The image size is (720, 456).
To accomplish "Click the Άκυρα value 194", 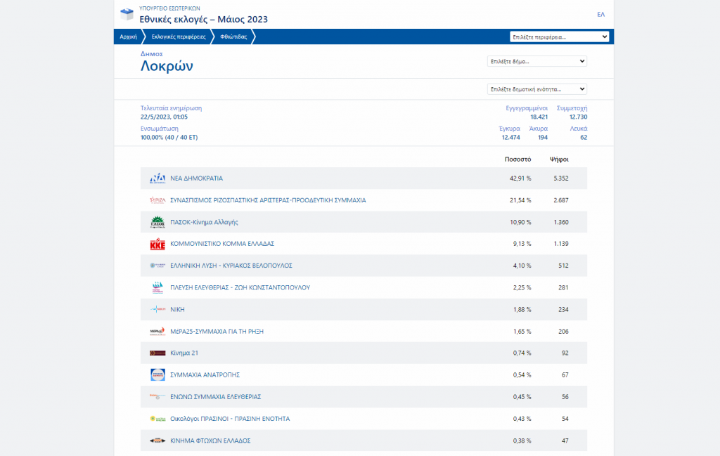I will (x=543, y=138).
